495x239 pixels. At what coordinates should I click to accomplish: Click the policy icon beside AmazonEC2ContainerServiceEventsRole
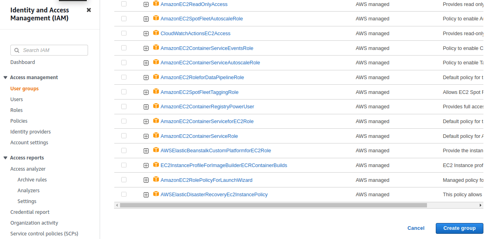pyautogui.click(x=156, y=48)
